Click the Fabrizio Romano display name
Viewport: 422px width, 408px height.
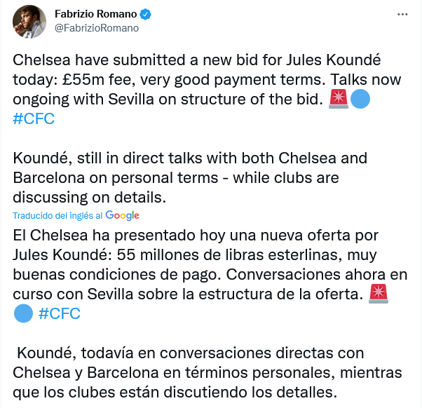coord(96,14)
